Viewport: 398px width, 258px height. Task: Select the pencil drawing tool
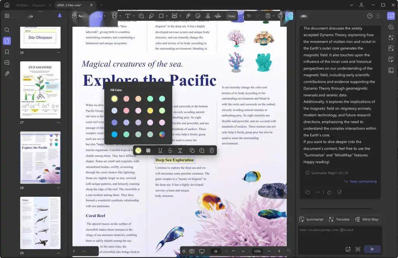(151, 16)
